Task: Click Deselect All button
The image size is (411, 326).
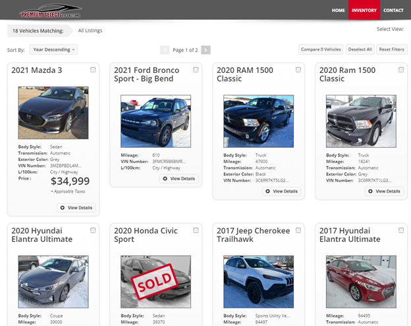Action: (360, 49)
